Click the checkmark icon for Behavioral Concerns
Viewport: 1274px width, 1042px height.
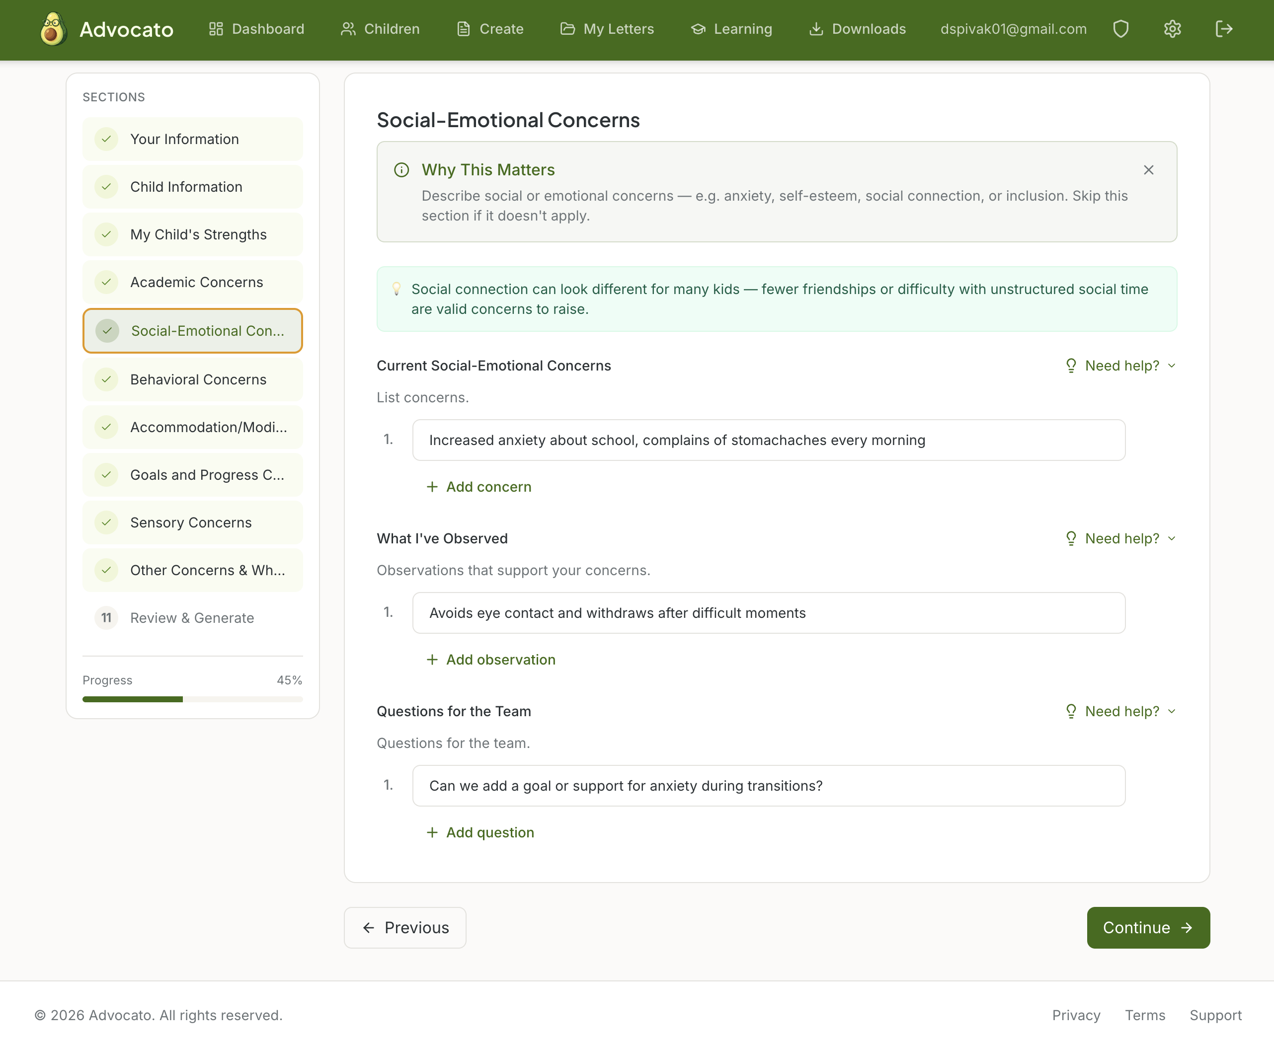click(106, 379)
